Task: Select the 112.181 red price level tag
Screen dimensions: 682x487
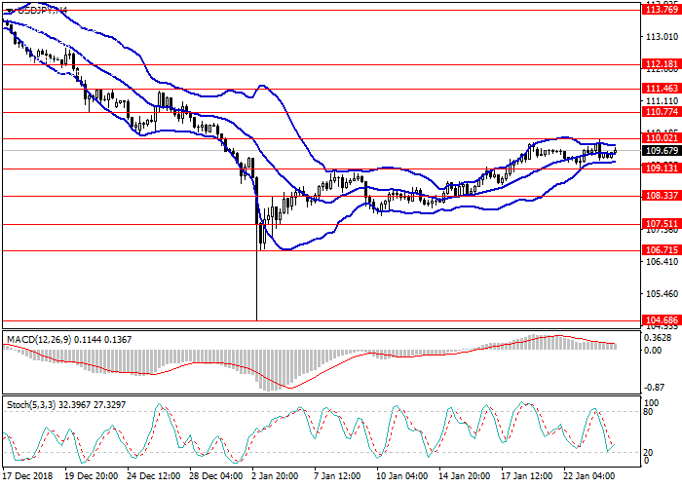Action: (662, 64)
